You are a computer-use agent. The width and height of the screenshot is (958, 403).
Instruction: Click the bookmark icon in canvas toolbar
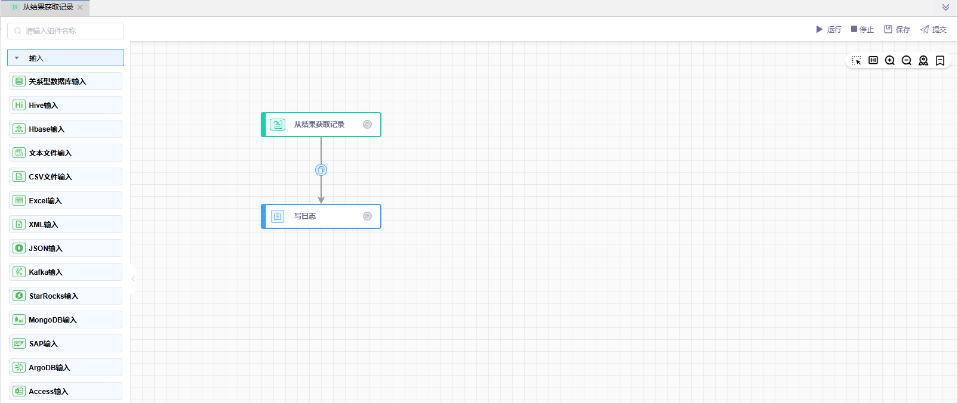point(940,60)
